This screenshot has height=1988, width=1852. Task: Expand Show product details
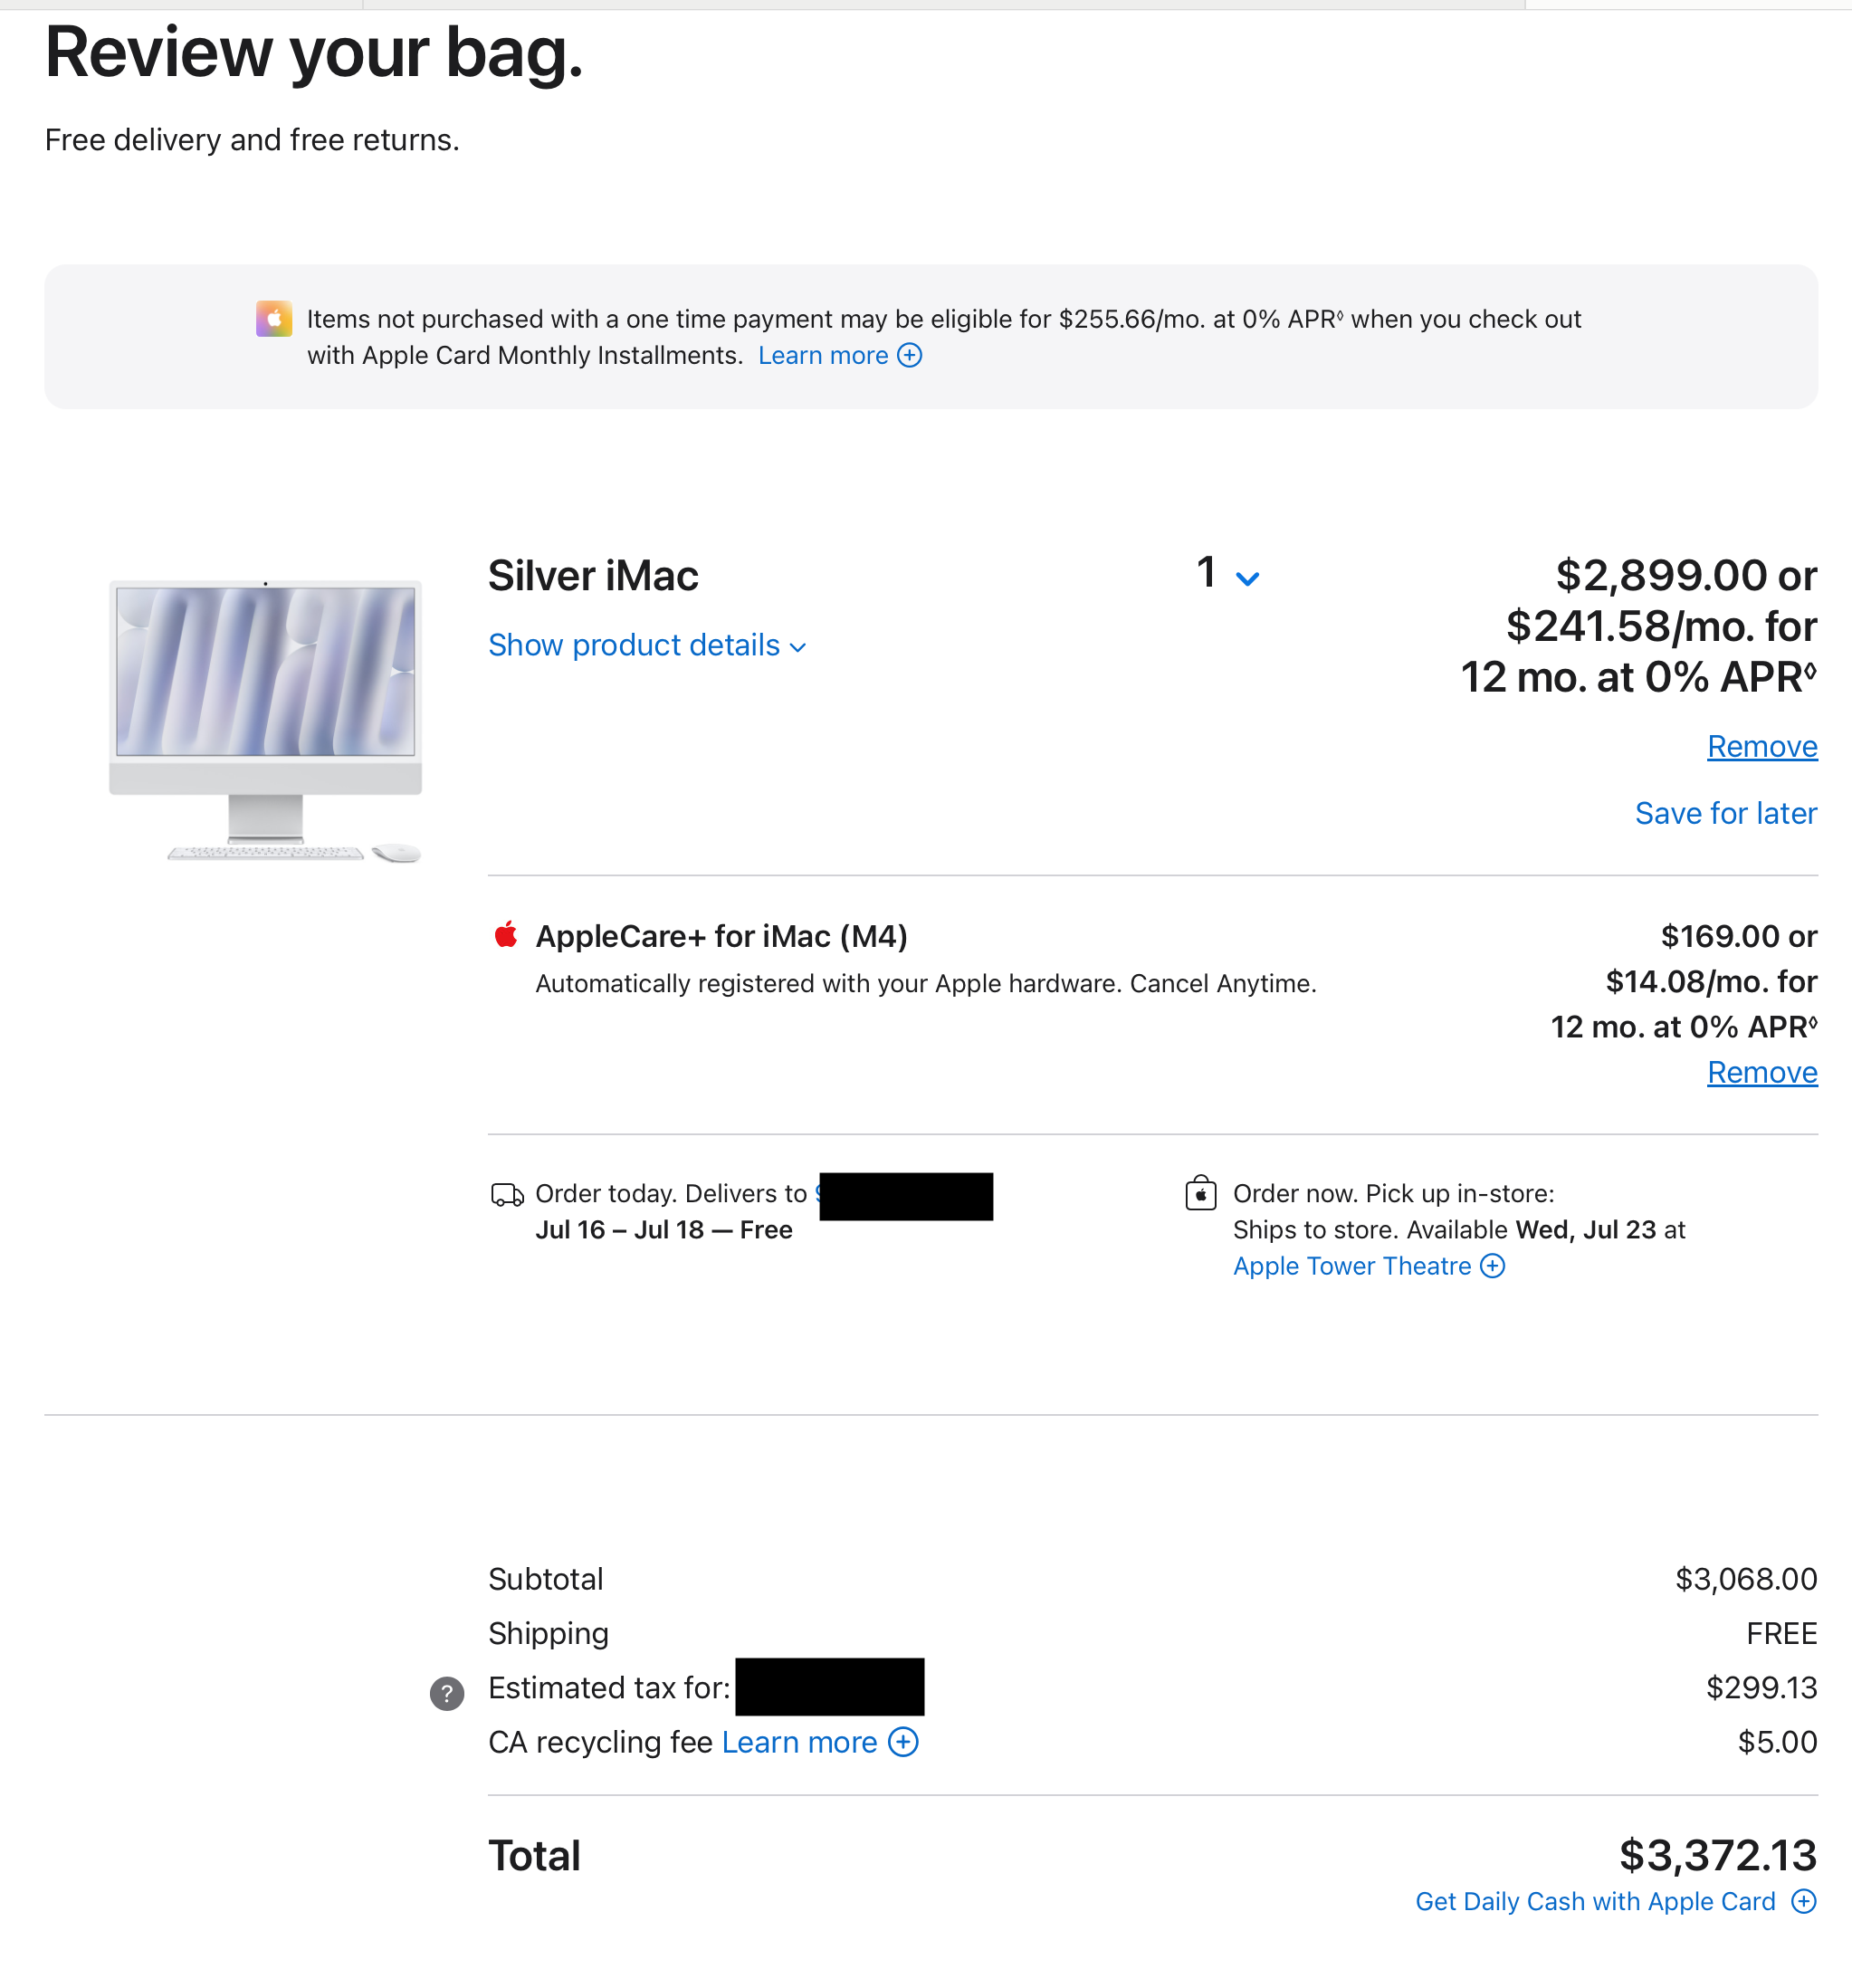click(x=646, y=646)
